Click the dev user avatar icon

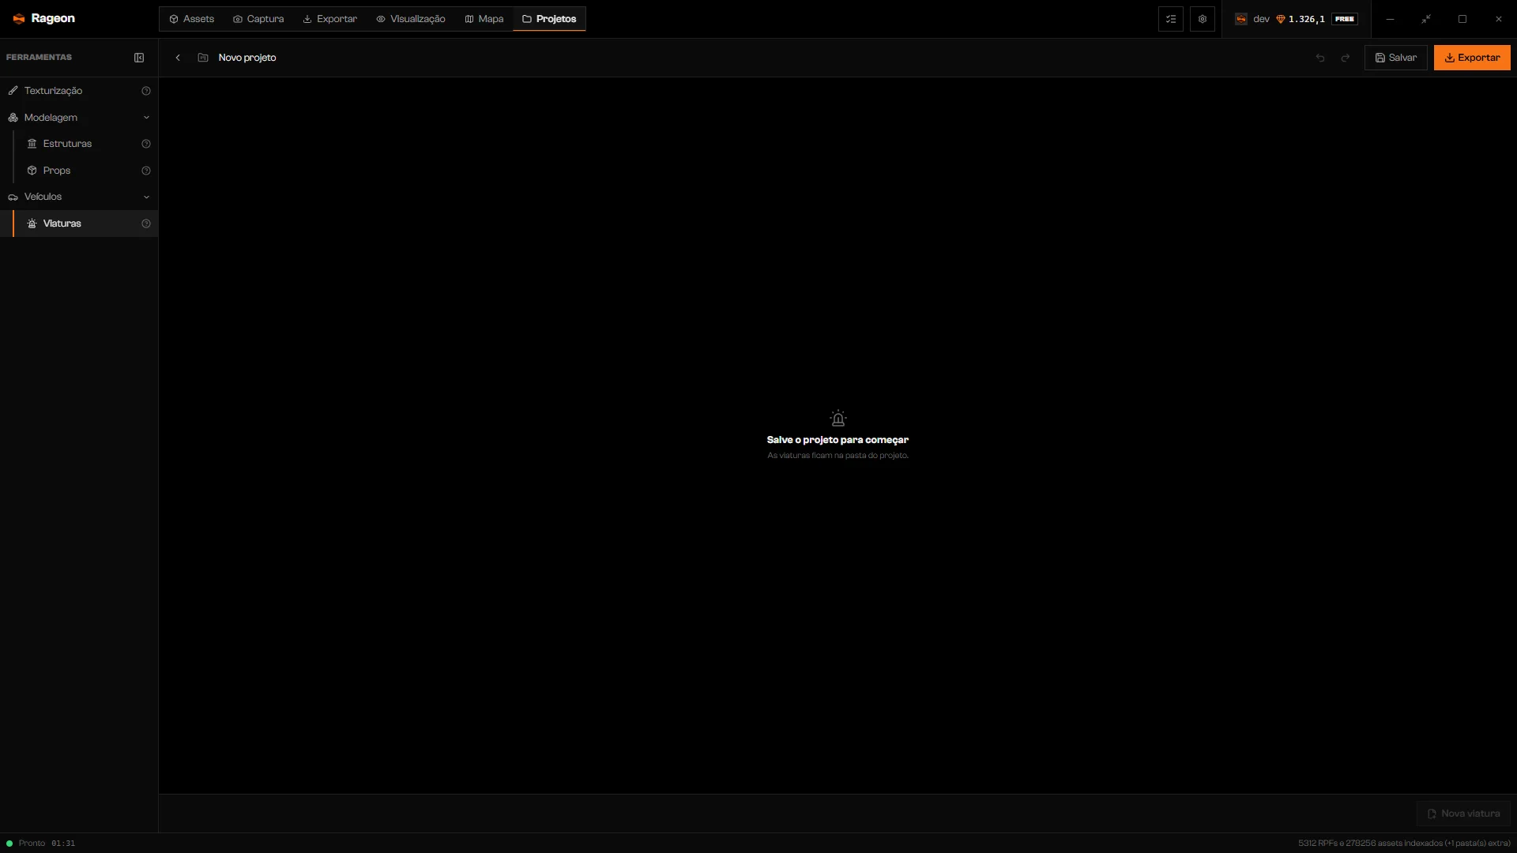[x=1241, y=19]
